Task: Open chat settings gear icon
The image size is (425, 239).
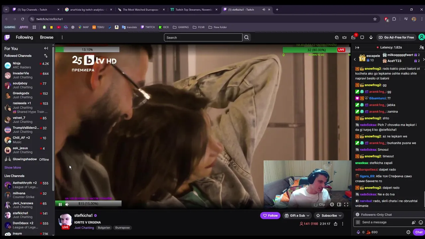Action: pyautogui.click(x=408, y=232)
